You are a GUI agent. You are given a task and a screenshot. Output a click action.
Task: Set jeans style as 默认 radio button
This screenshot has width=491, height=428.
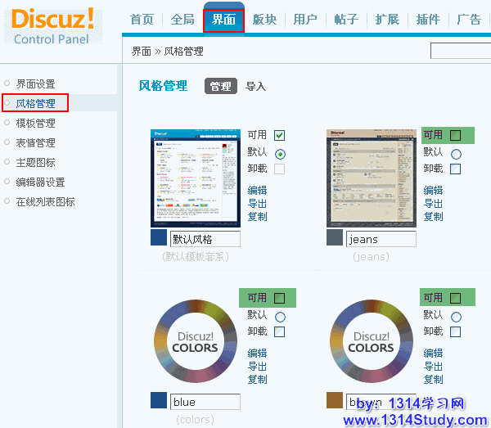456,153
